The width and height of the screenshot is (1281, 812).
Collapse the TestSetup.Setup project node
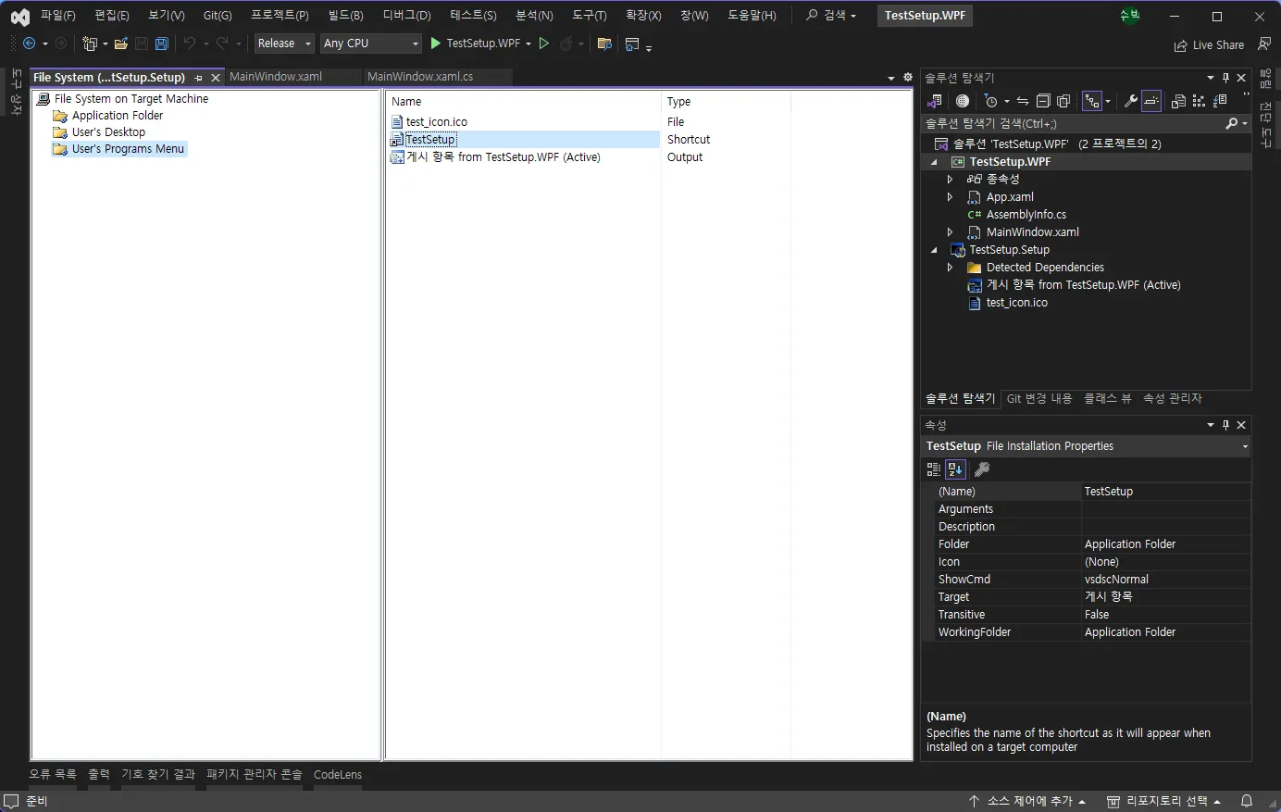(934, 250)
